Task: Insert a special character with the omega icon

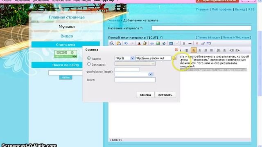Action: [x=184, y=43]
